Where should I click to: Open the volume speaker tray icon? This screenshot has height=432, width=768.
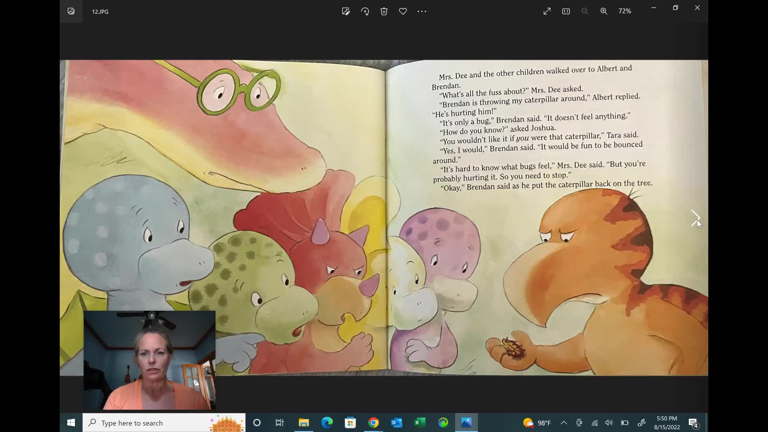609,423
